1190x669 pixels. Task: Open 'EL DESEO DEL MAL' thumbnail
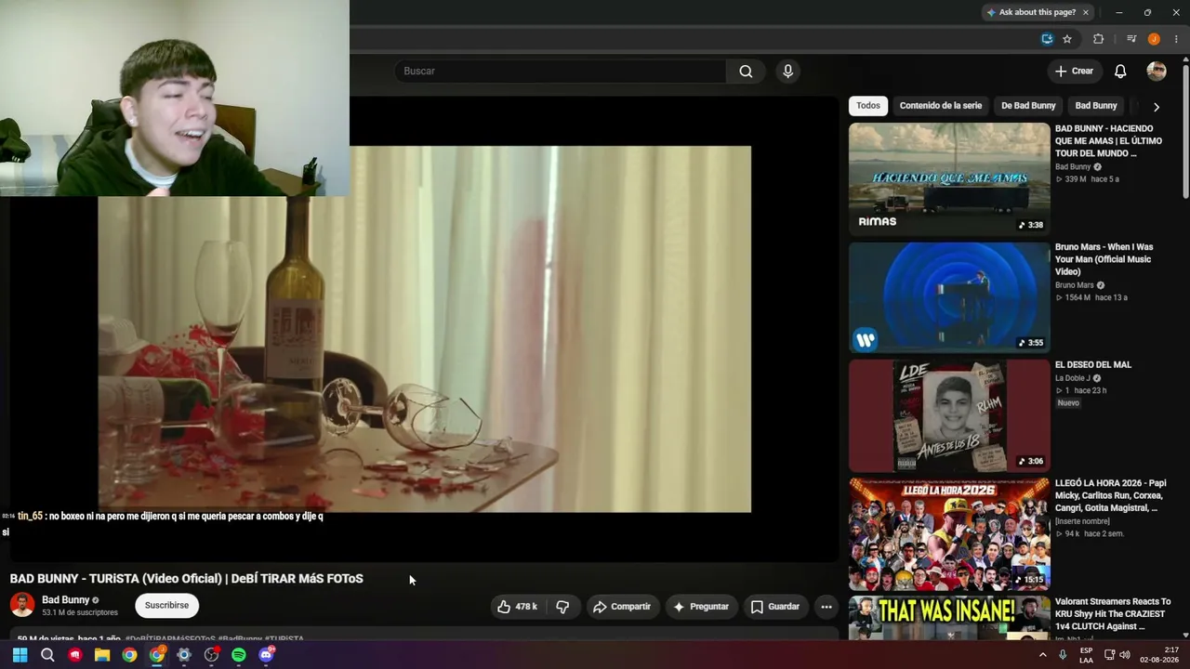(949, 415)
